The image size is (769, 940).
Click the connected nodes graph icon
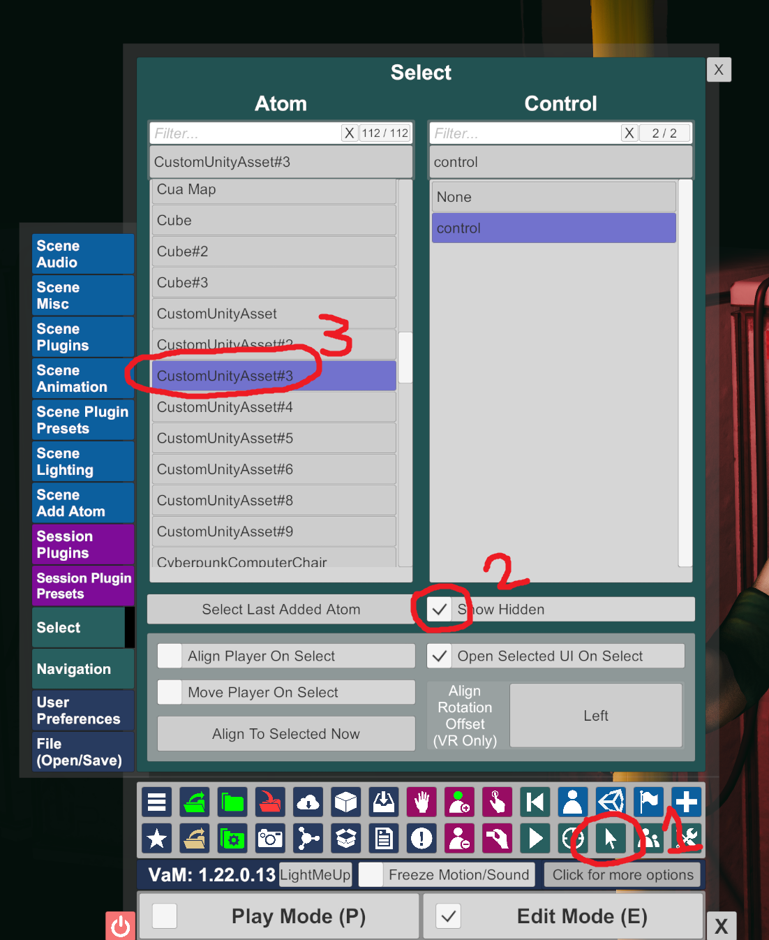[308, 838]
